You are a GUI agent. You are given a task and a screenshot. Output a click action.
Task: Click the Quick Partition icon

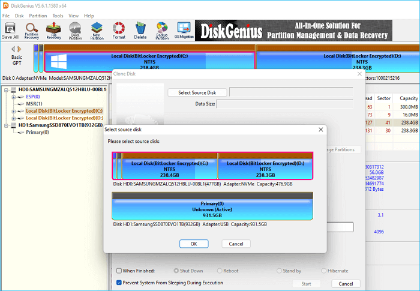[x=75, y=31]
